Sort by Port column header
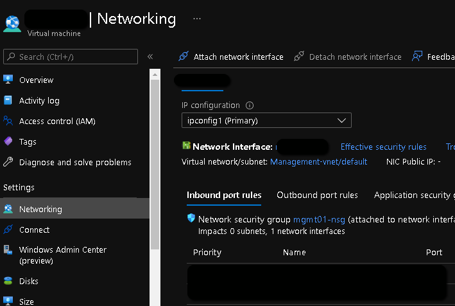This screenshot has width=455, height=306. coord(434,252)
